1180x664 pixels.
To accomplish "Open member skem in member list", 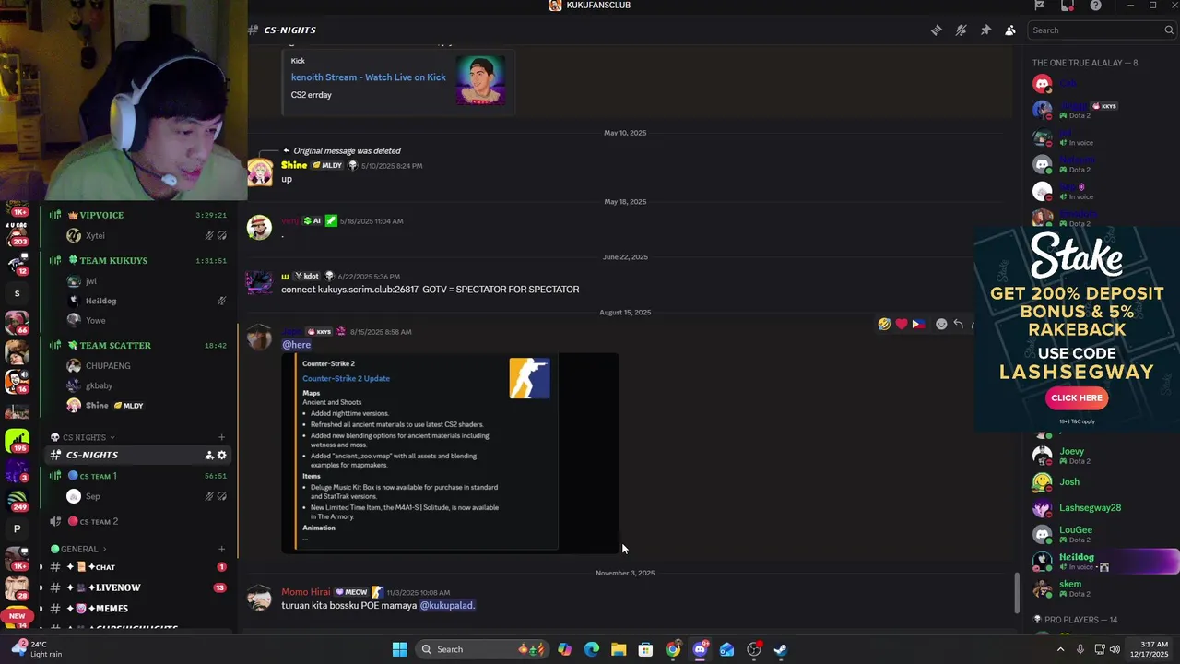I will (x=1069, y=587).
